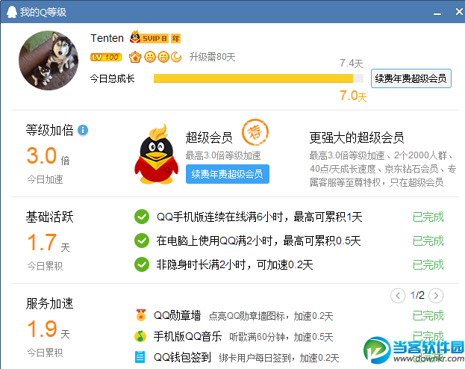Click the crown level icon
Viewport: 465px width, 369px height.
click(135, 57)
